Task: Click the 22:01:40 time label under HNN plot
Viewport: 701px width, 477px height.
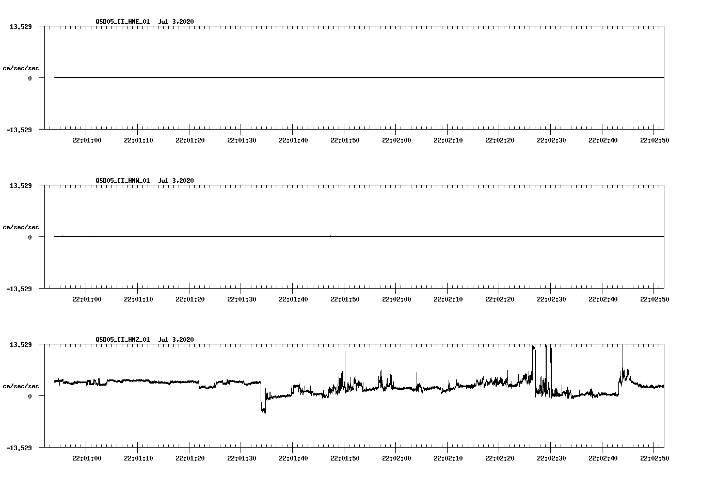Action: tap(293, 299)
